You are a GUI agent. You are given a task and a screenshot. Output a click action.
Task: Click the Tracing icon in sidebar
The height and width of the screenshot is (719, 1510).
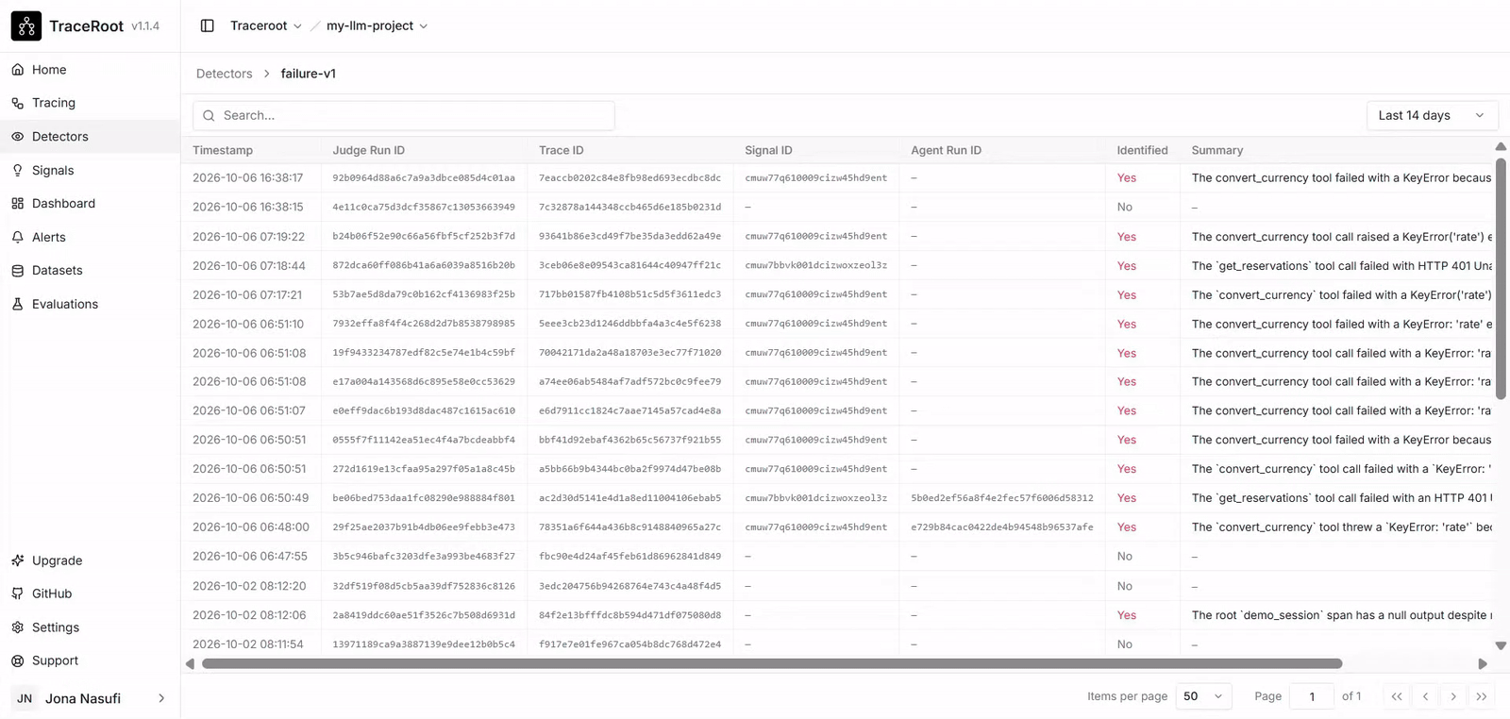[18, 103]
